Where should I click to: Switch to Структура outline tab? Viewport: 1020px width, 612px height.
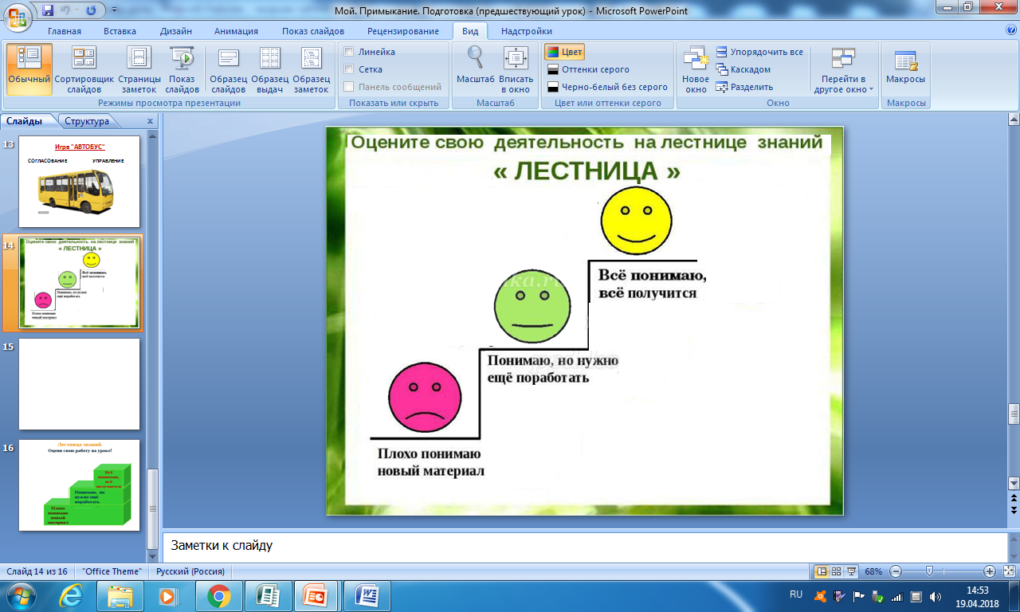[x=87, y=121]
